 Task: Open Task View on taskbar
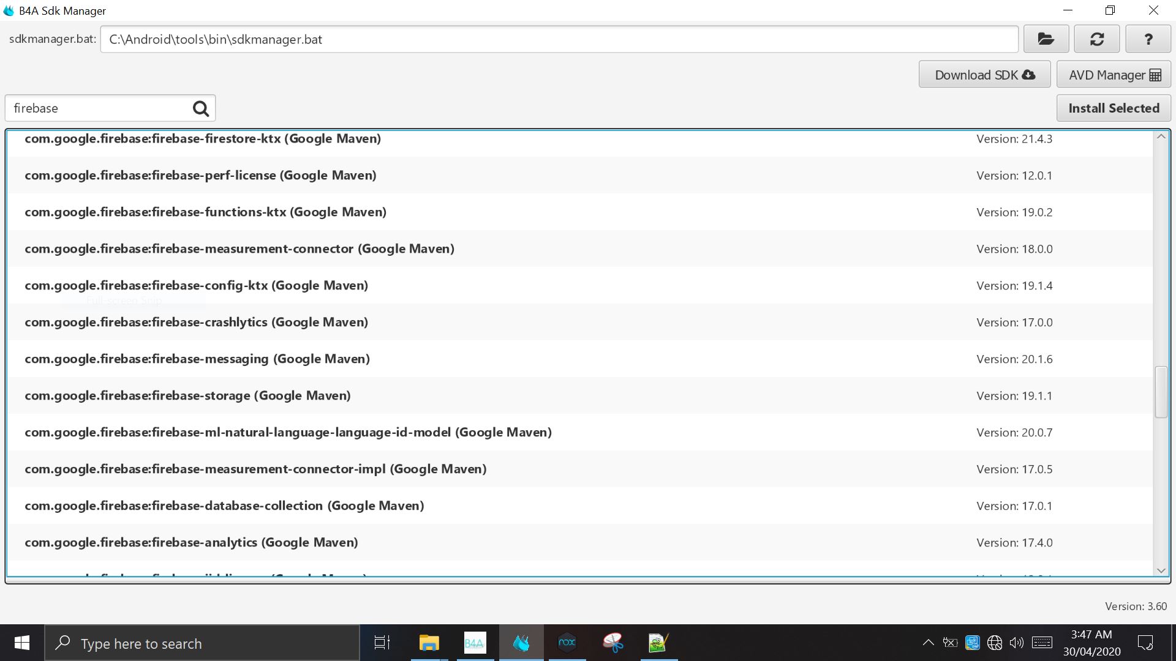pos(382,643)
